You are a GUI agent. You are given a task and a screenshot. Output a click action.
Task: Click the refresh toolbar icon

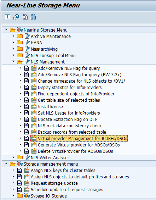(x=25, y=17)
